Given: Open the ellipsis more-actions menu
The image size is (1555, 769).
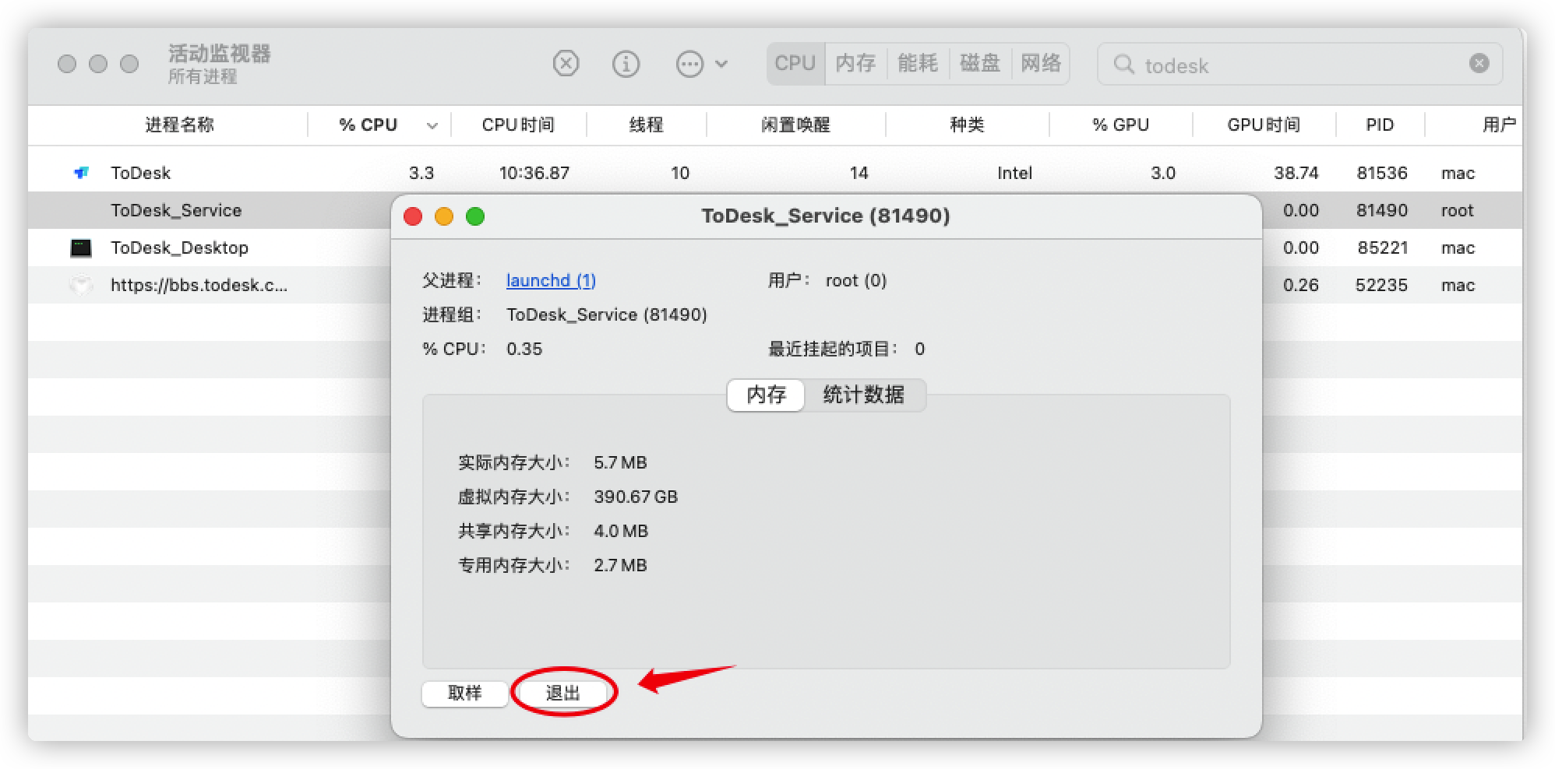Looking at the screenshot, I should pyautogui.click(x=700, y=64).
